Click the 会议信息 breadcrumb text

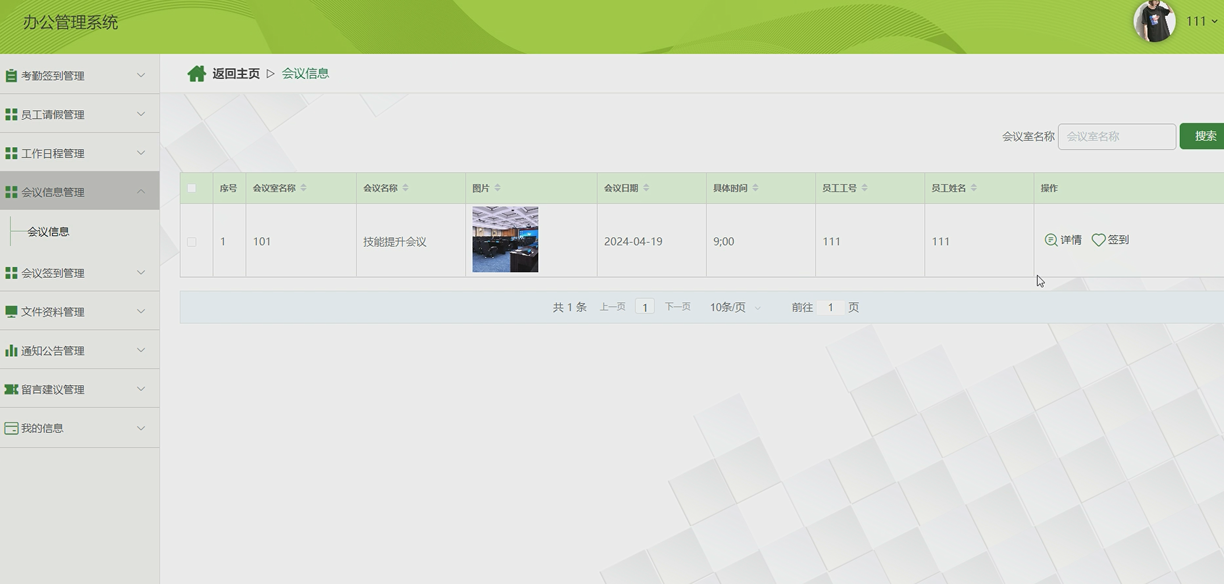point(306,74)
